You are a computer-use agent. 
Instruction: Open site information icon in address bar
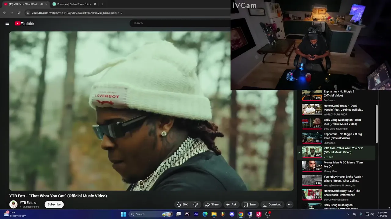(x=28, y=13)
